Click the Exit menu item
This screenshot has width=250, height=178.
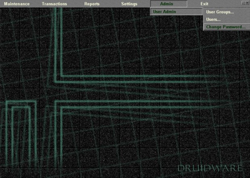click(204, 4)
